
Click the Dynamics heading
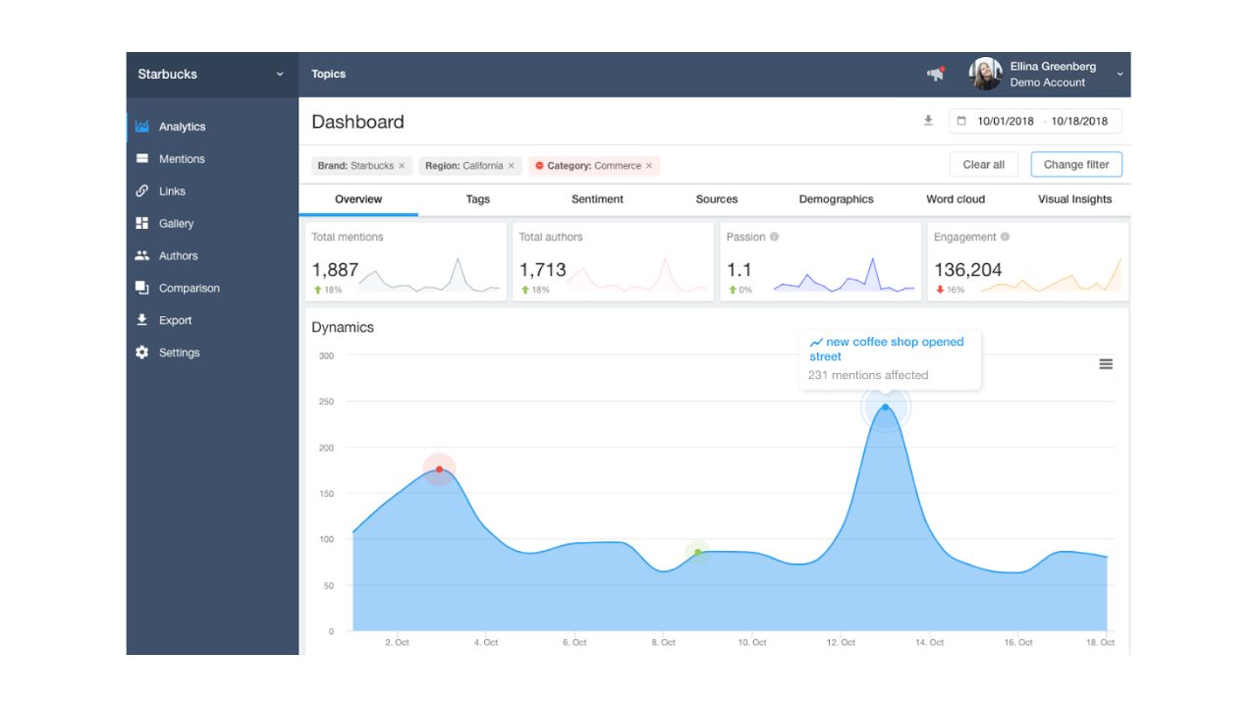pos(343,328)
